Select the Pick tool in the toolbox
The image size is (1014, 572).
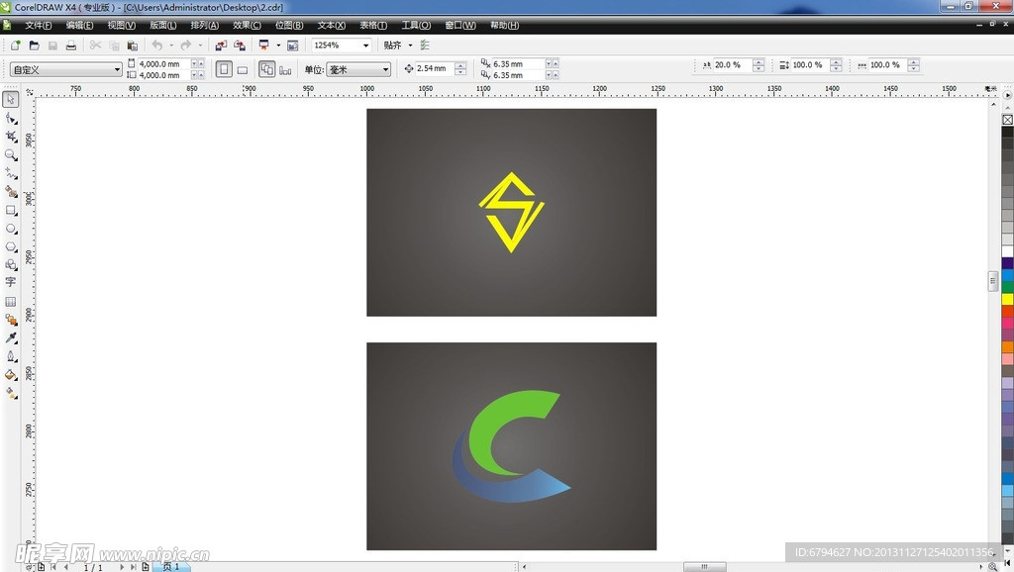click(11, 99)
